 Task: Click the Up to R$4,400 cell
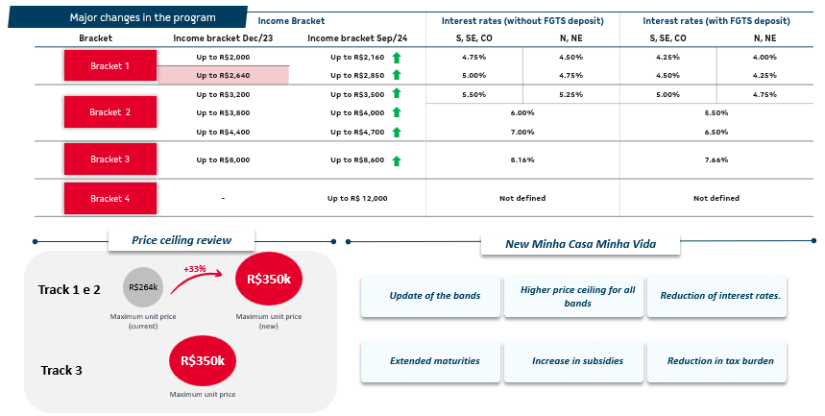pyautogui.click(x=223, y=132)
